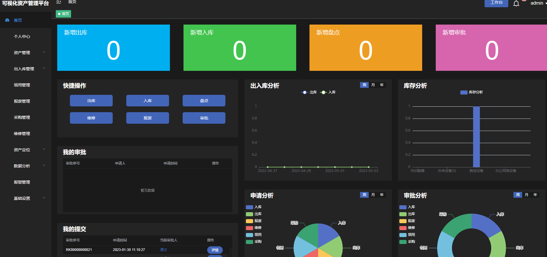Screen dimensions: 547x257
Task: Open 领用管理 in sidebar
Action: (x=26, y=85)
